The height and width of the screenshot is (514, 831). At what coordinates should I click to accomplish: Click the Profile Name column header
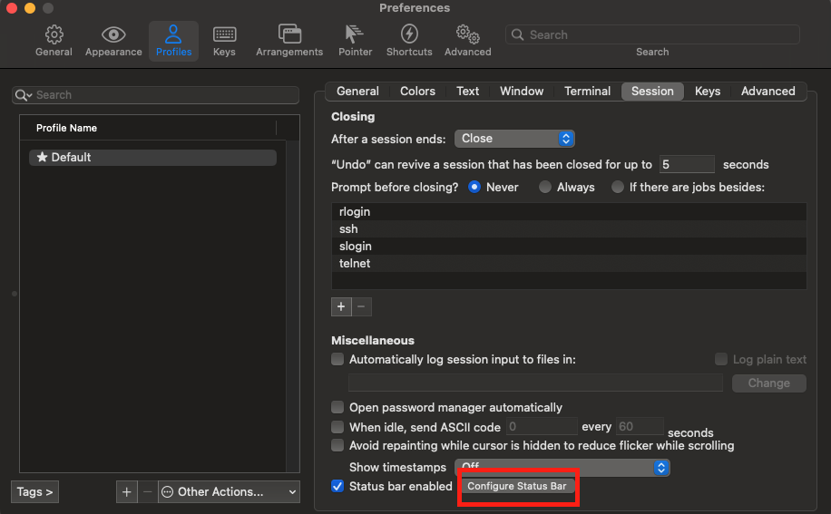tap(149, 128)
